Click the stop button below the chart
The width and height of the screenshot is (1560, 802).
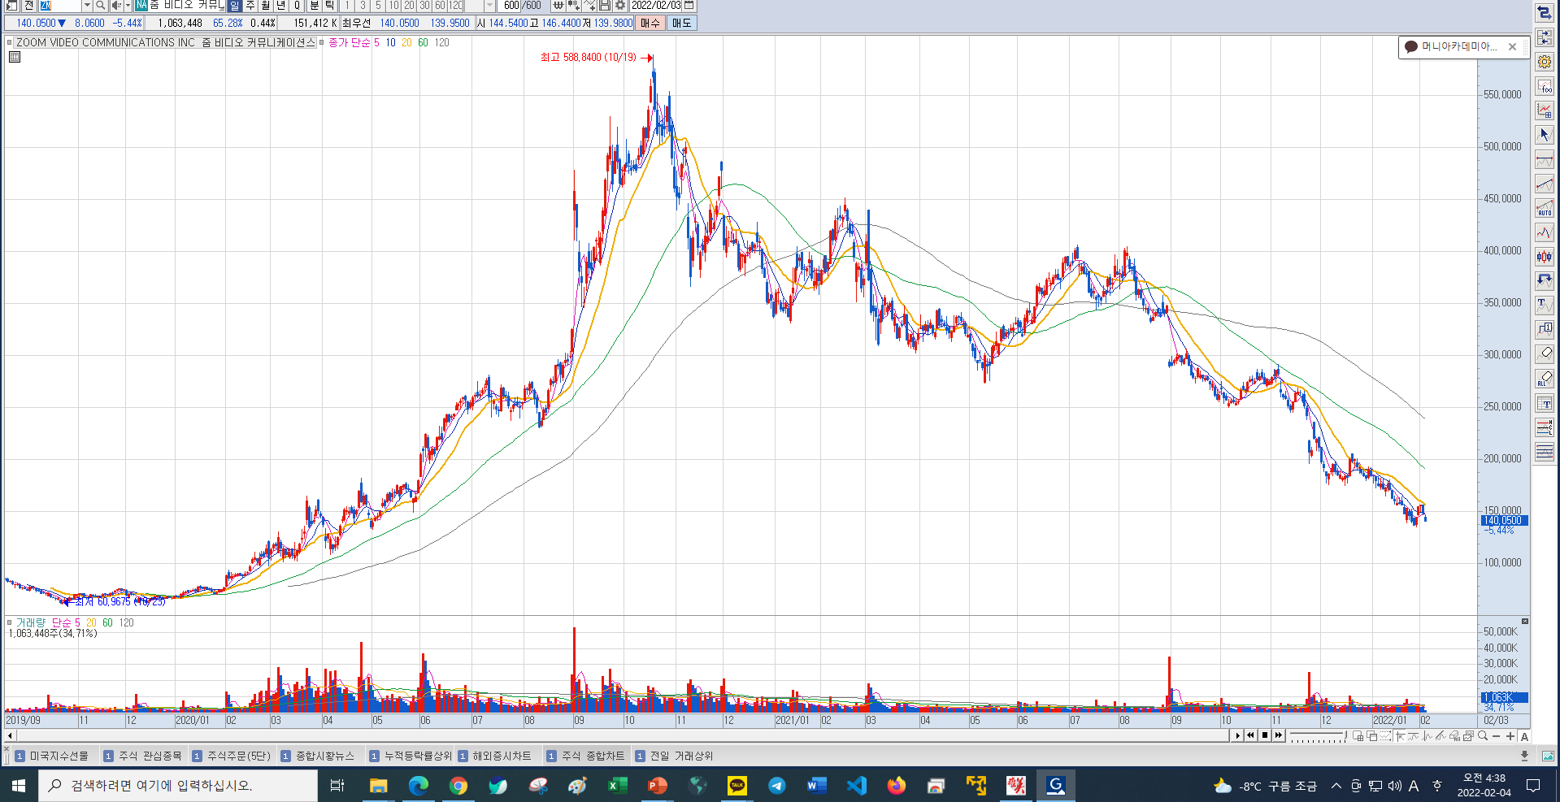point(1265,735)
